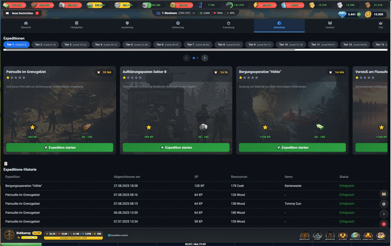Select Tier 2 expedition filter
Screen dimensions: 391x246
45,45
